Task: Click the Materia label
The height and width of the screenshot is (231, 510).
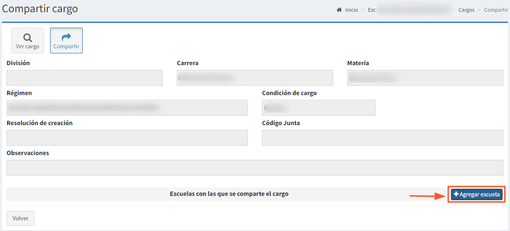Action: 358,63
